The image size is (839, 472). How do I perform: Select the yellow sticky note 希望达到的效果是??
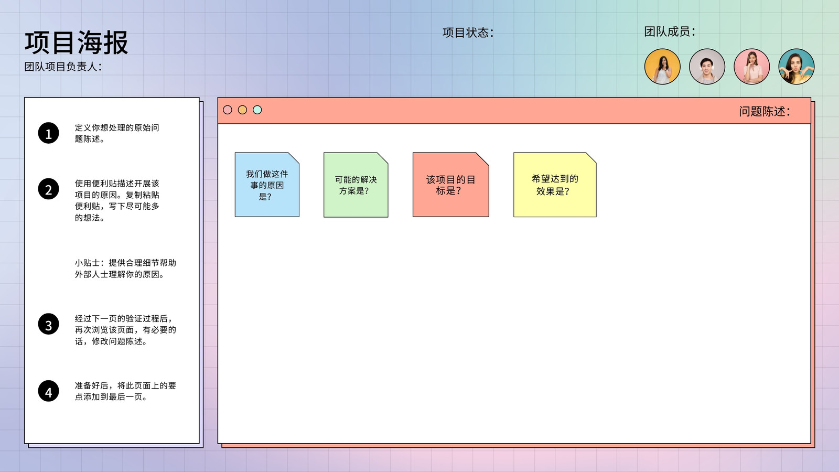point(555,185)
